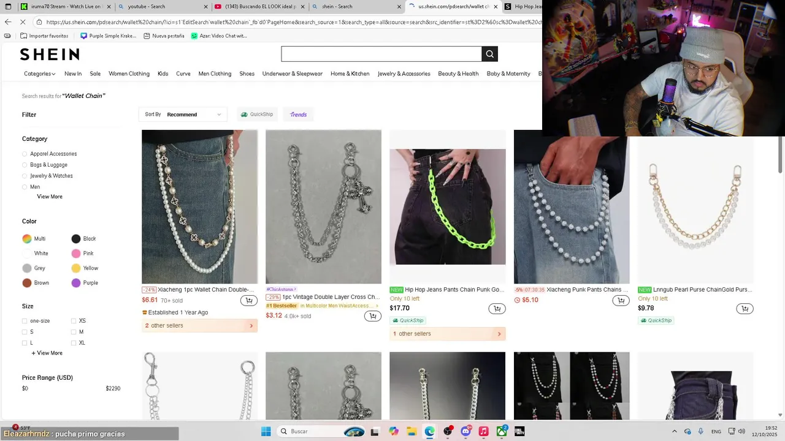
Task: Select the Purple color swatch
Action: (x=76, y=283)
